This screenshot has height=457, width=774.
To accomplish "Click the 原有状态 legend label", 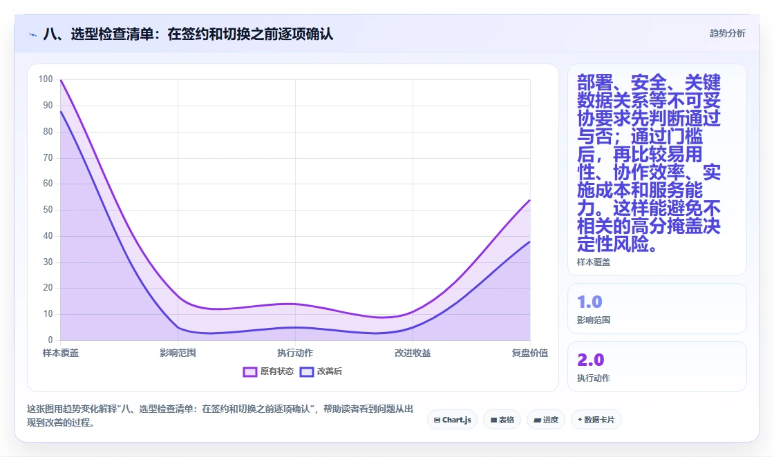I will click(x=277, y=371).
